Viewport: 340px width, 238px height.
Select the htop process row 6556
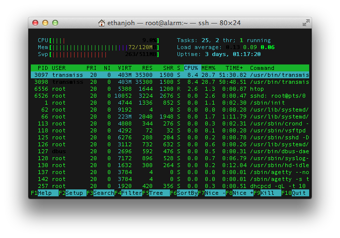point(170,89)
